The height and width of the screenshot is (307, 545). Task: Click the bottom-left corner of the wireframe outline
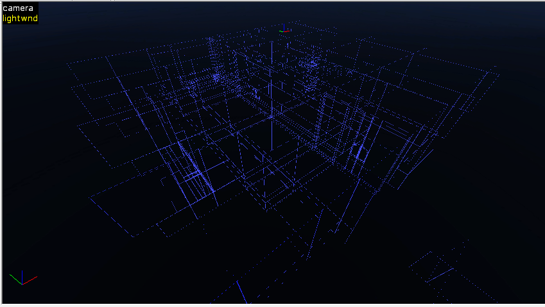click(134, 236)
